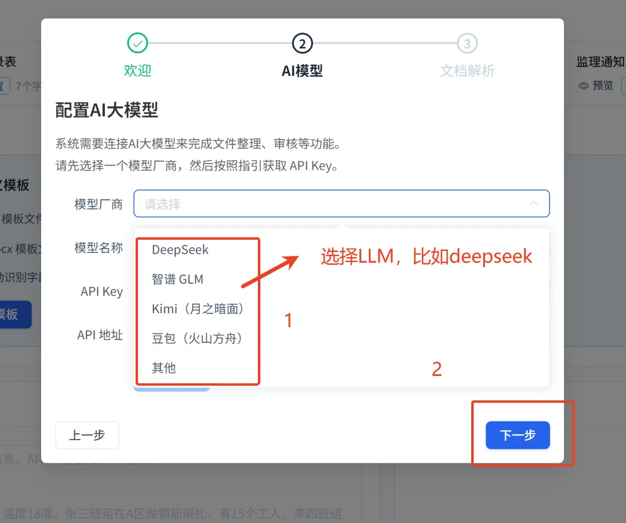Go back with 上一步 button
This screenshot has width=626, height=523.
pos(87,435)
